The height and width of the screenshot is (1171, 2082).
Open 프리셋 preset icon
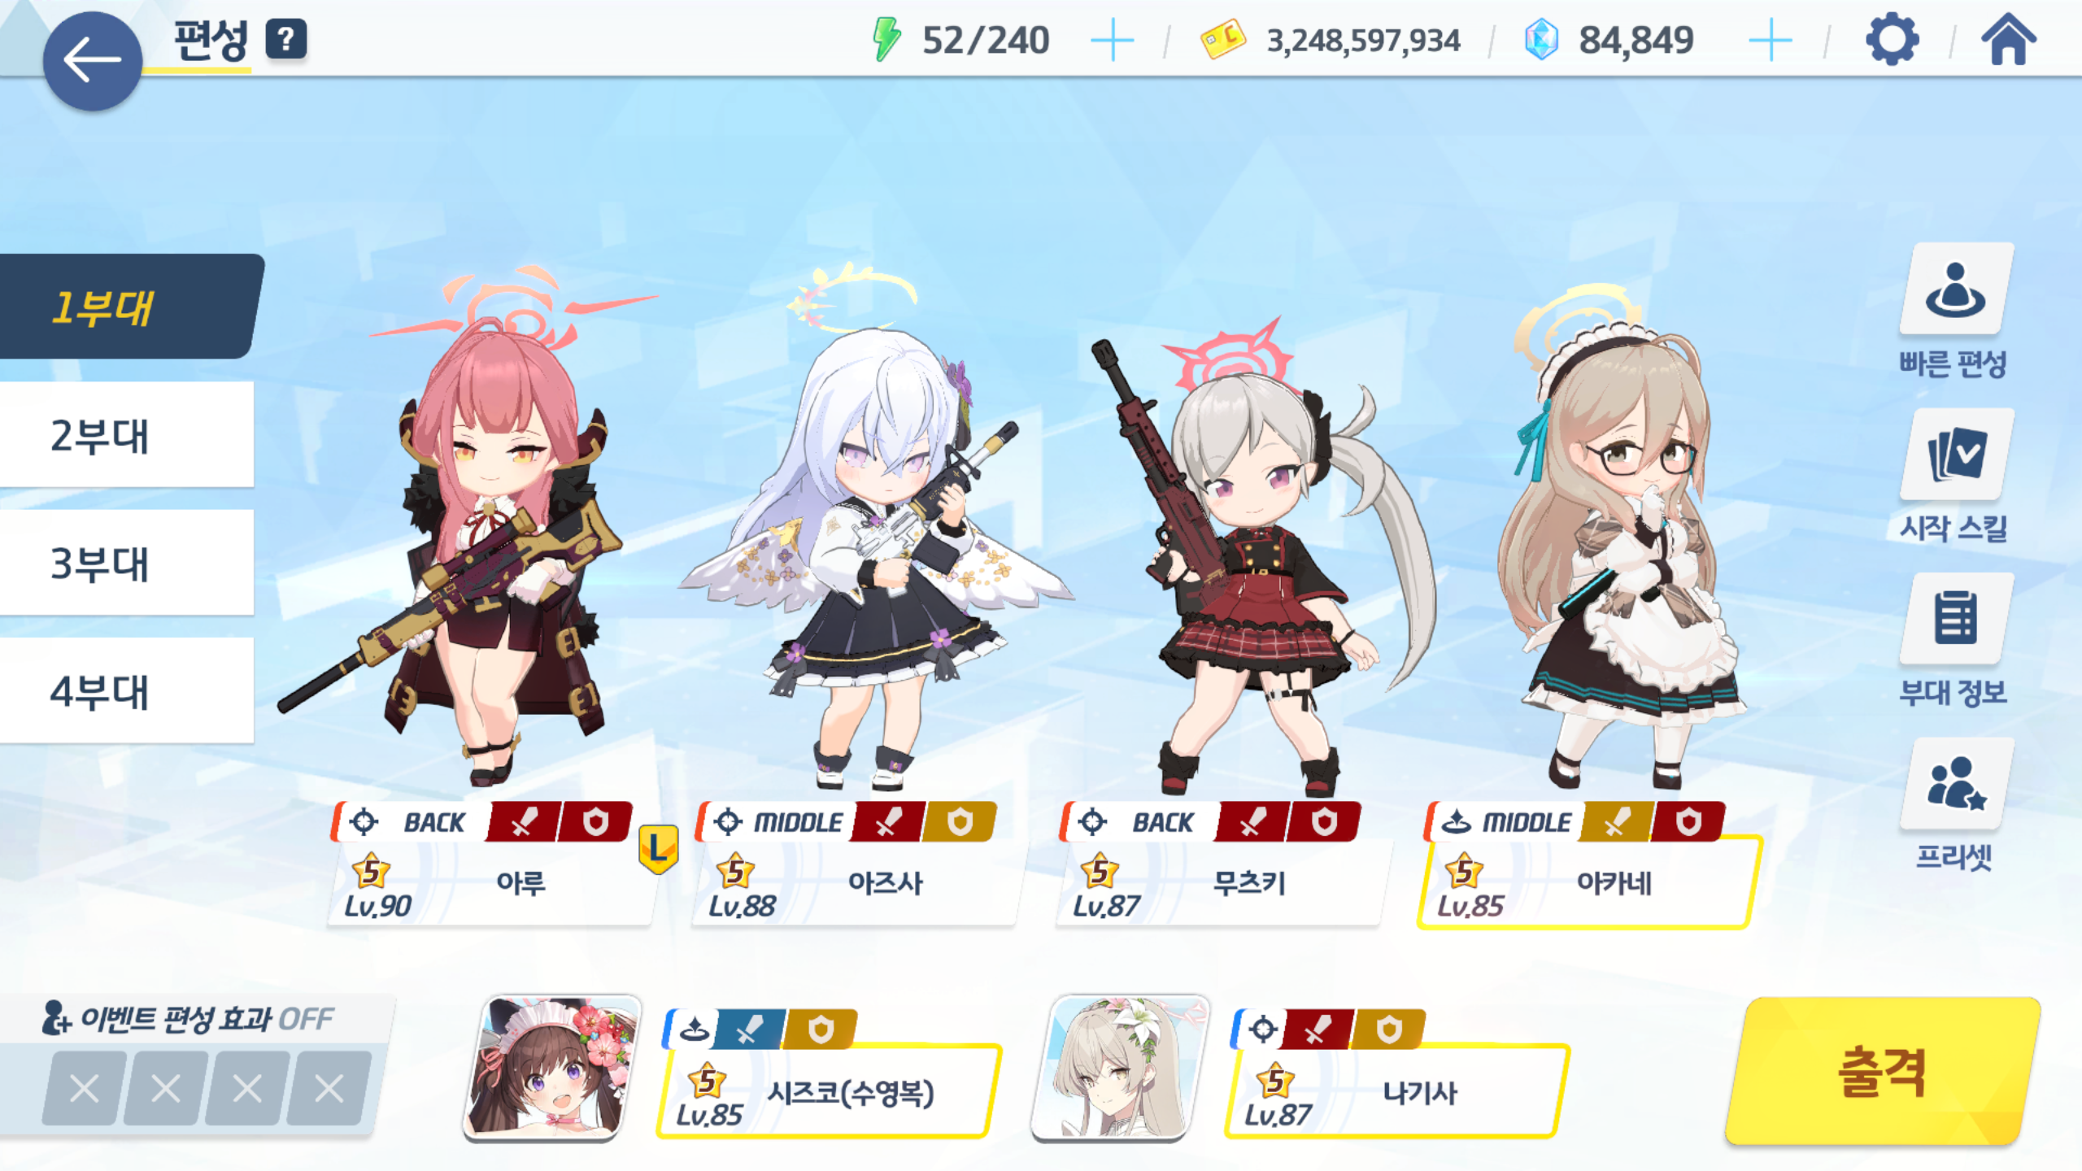[x=1955, y=784]
